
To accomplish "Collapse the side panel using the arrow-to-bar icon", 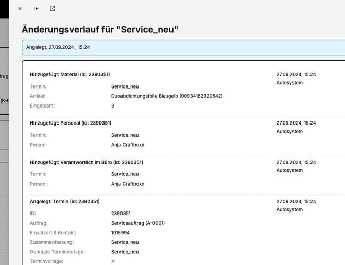I will click(36, 9).
